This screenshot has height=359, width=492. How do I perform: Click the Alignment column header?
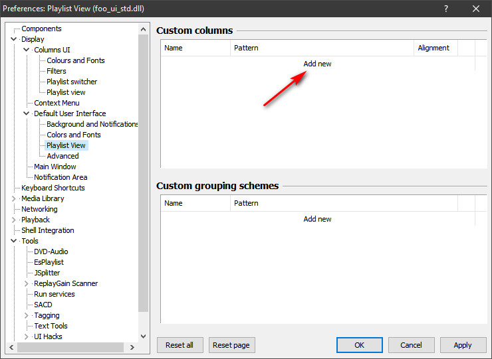433,48
